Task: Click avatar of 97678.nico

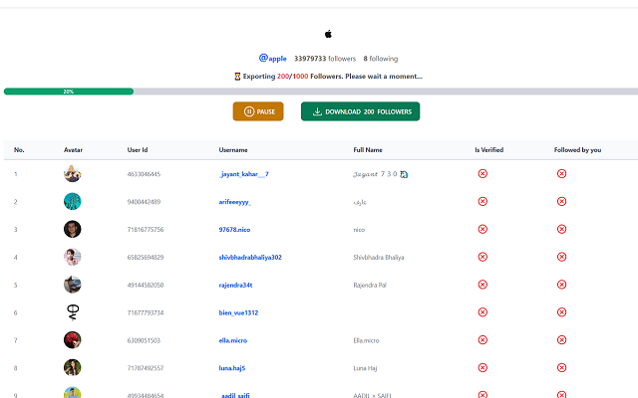Action: click(73, 229)
